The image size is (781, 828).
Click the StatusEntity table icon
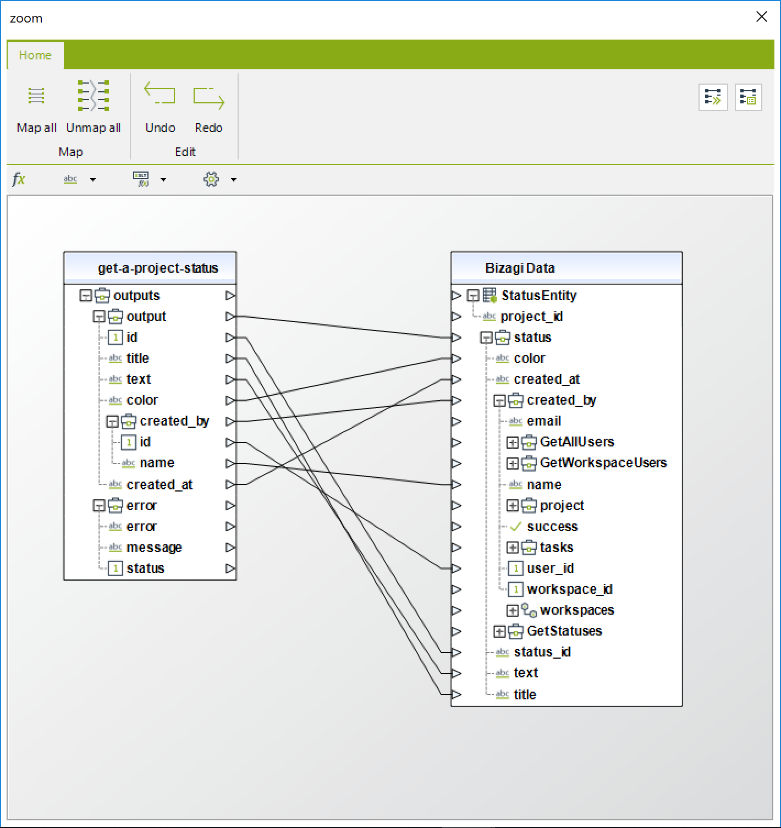click(490, 295)
